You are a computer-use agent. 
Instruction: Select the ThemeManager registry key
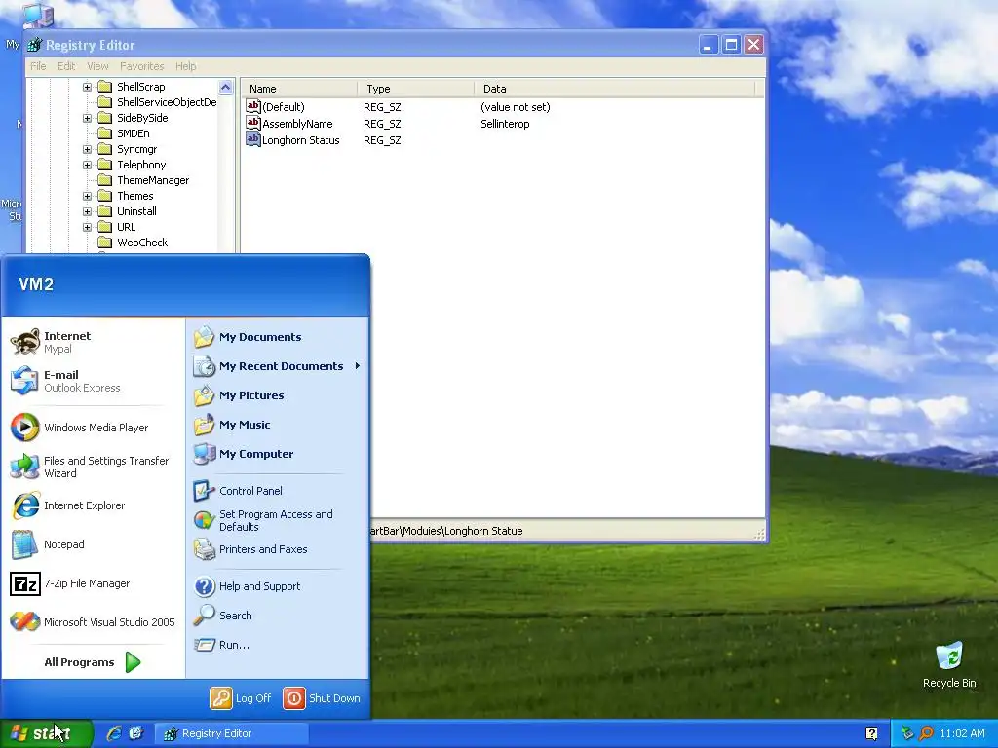tap(153, 180)
